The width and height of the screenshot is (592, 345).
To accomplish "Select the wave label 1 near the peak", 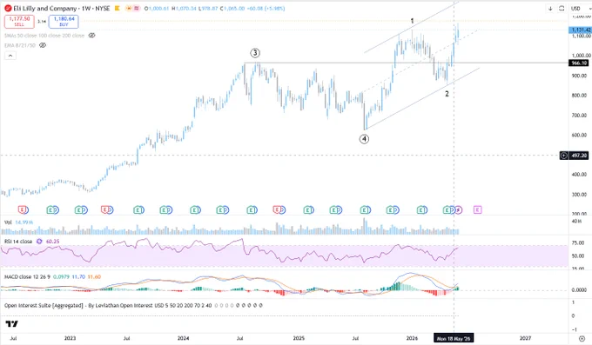I will [413, 21].
